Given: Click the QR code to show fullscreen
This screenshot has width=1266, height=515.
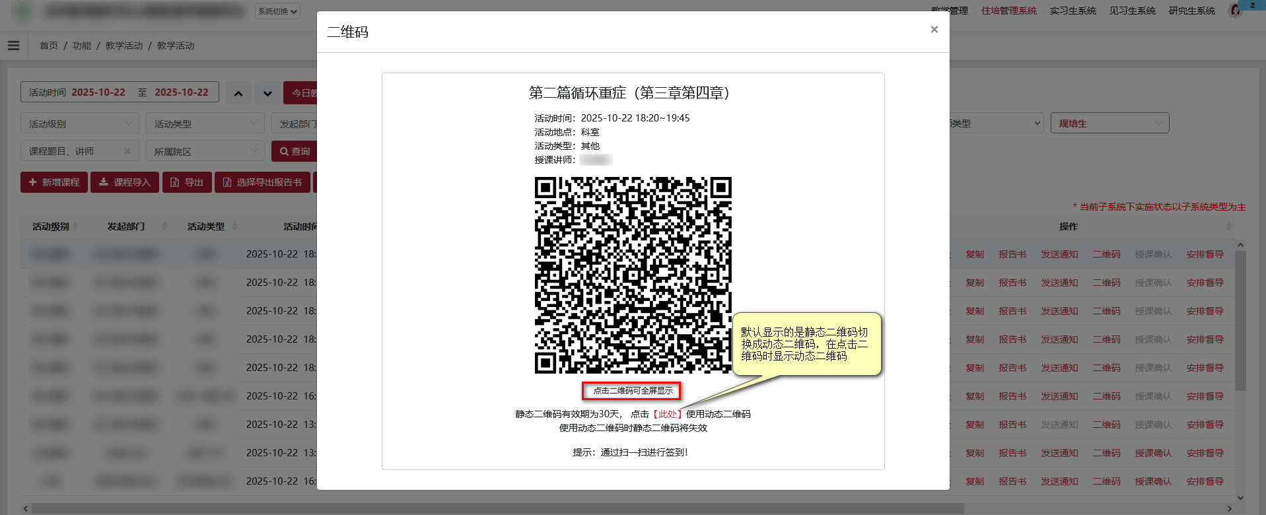Looking at the screenshot, I should tap(633, 275).
